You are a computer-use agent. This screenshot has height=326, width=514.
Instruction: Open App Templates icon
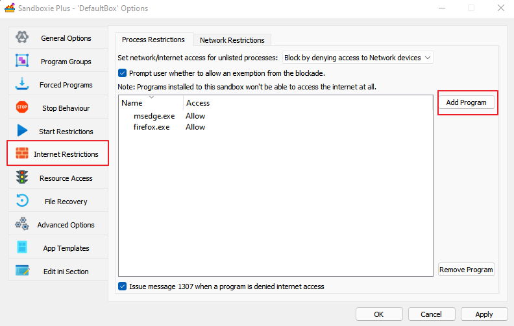pyautogui.click(x=22, y=248)
